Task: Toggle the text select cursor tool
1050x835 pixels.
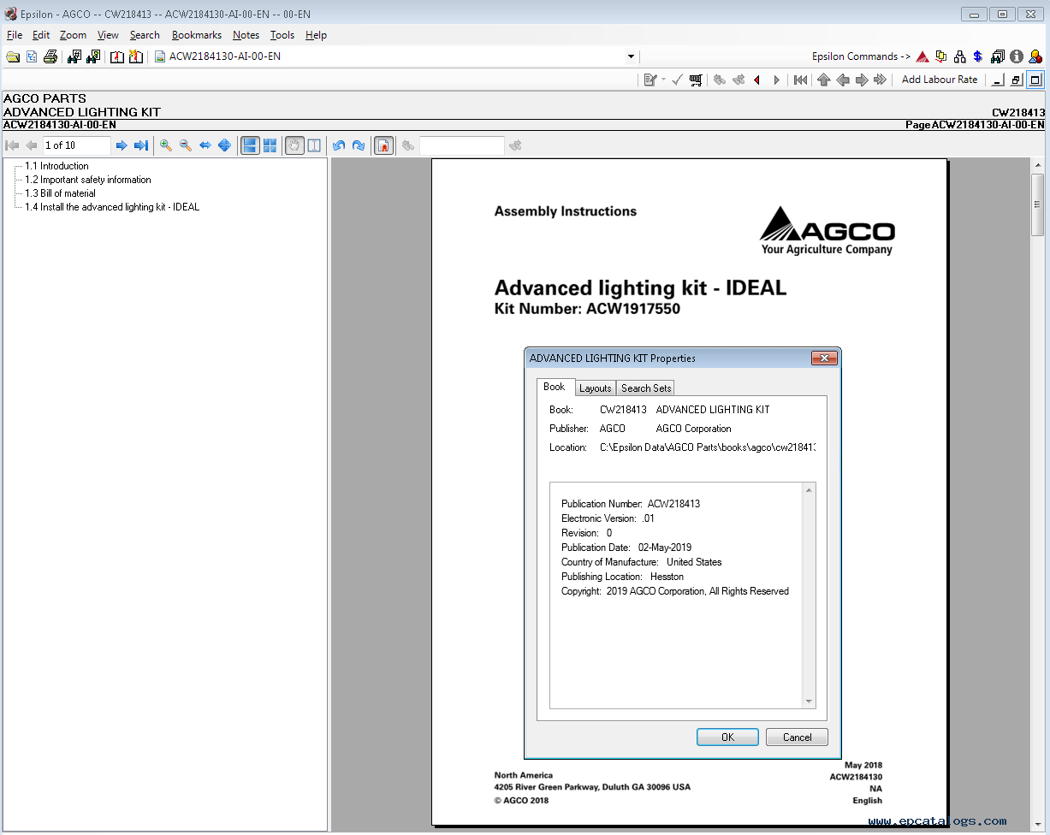Action: (314, 145)
